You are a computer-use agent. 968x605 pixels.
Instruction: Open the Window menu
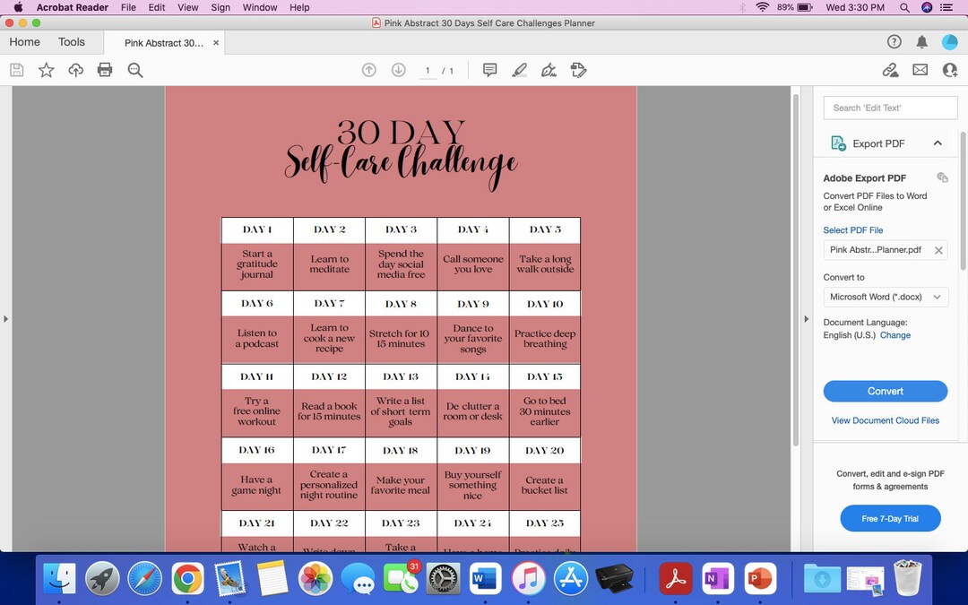click(259, 7)
